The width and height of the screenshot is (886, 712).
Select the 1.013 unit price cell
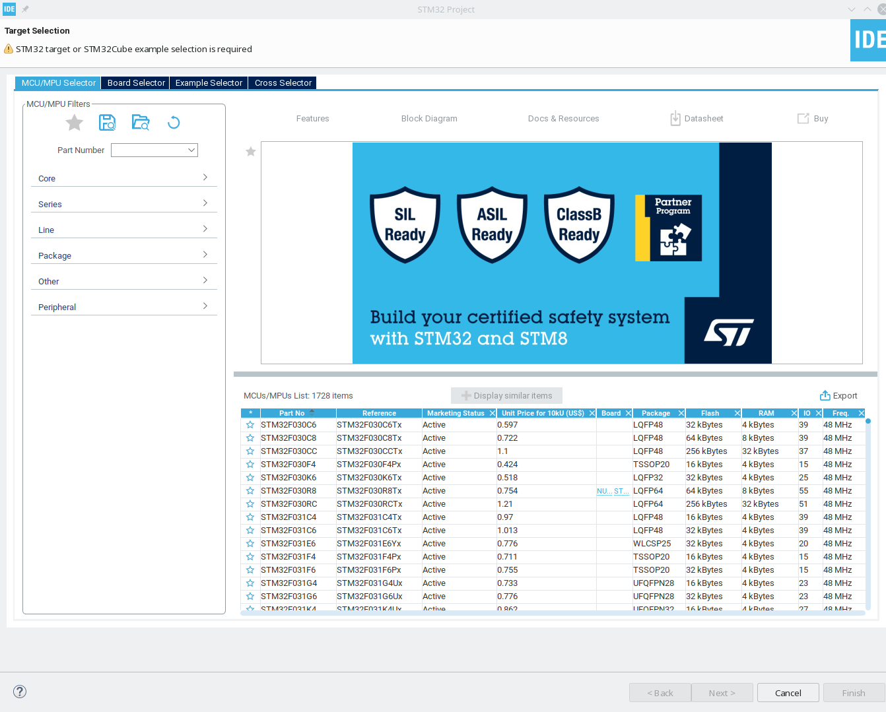click(x=546, y=531)
